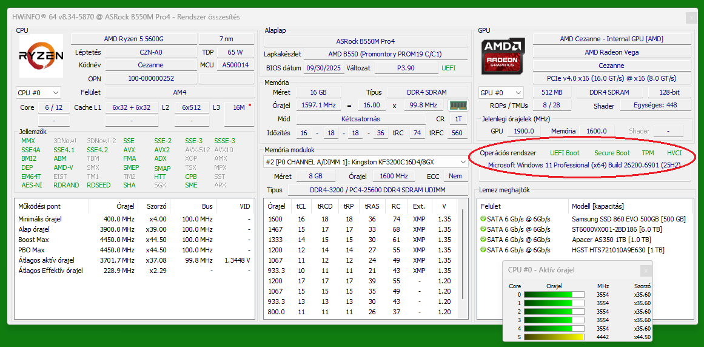704x347 pixels.
Task: Click the CZN-A0 stepping field
Action: click(x=151, y=52)
